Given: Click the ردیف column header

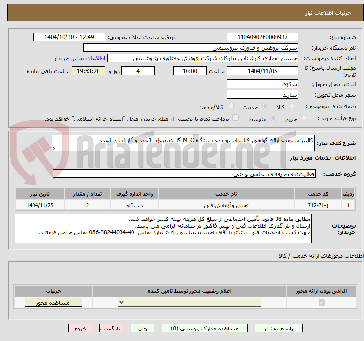Looking at the screenshot, I should pos(348,194).
